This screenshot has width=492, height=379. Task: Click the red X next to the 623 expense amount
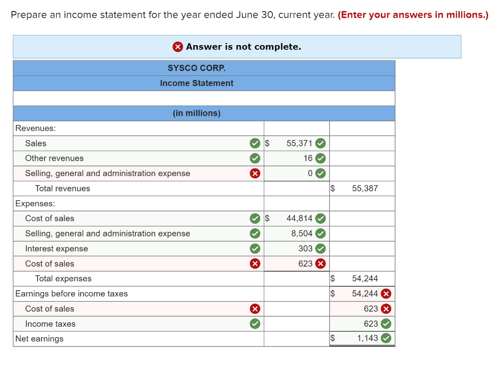[320, 263]
